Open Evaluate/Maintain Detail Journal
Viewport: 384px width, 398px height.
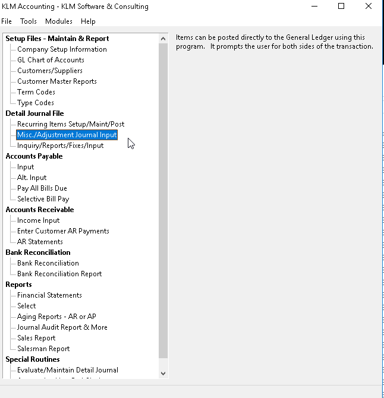coord(68,370)
